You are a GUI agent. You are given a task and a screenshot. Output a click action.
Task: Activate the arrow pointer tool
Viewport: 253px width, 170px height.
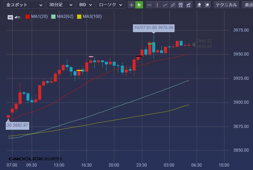coord(139,5)
